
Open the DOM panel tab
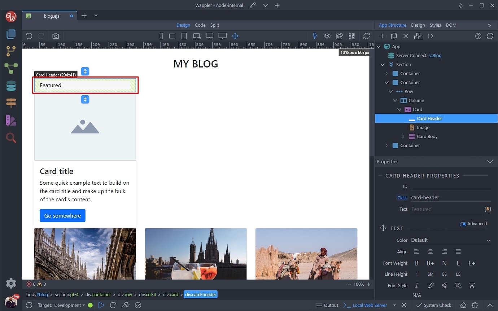[451, 25]
